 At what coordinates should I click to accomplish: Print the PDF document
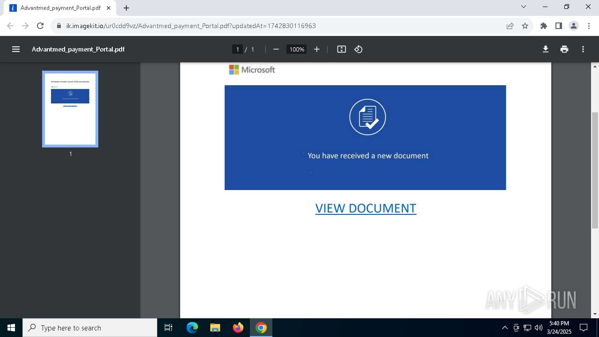click(x=564, y=49)
